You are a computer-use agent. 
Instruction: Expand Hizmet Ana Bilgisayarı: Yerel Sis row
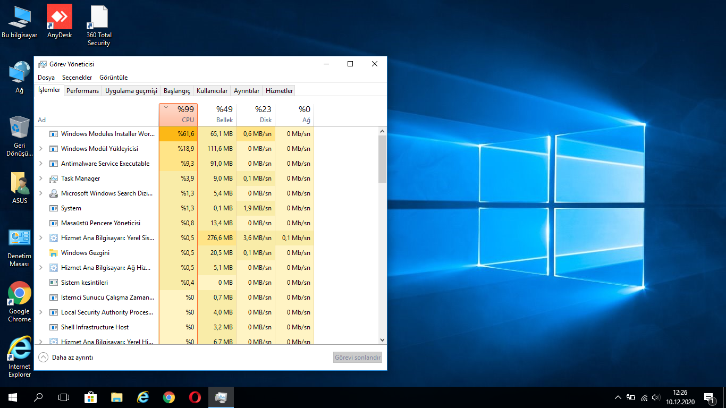click(x=41, y=238)
